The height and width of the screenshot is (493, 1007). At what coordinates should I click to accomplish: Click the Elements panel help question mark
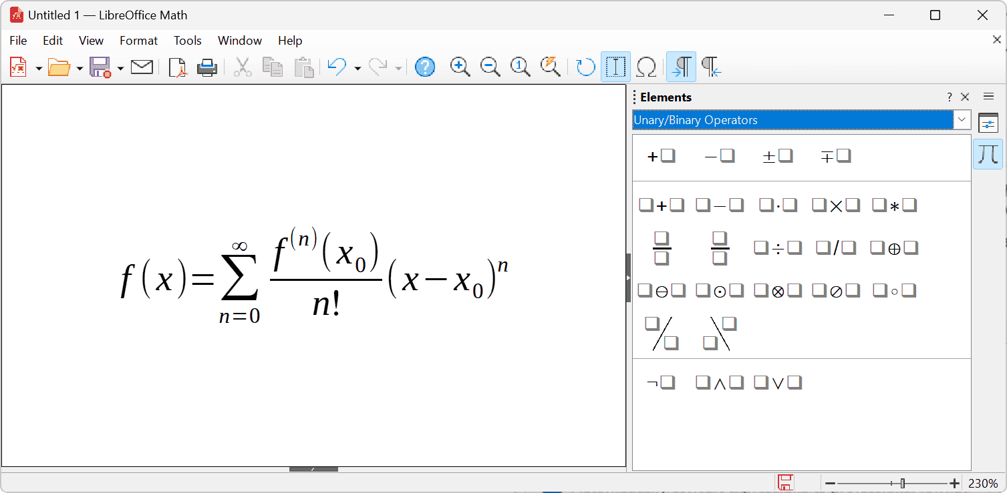click(950, 97)
